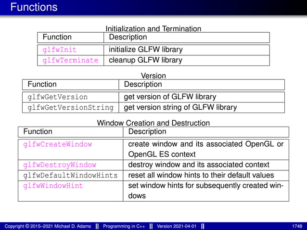
Task: Select the glfwGetVersionString function name
Action: coord(70,107)
